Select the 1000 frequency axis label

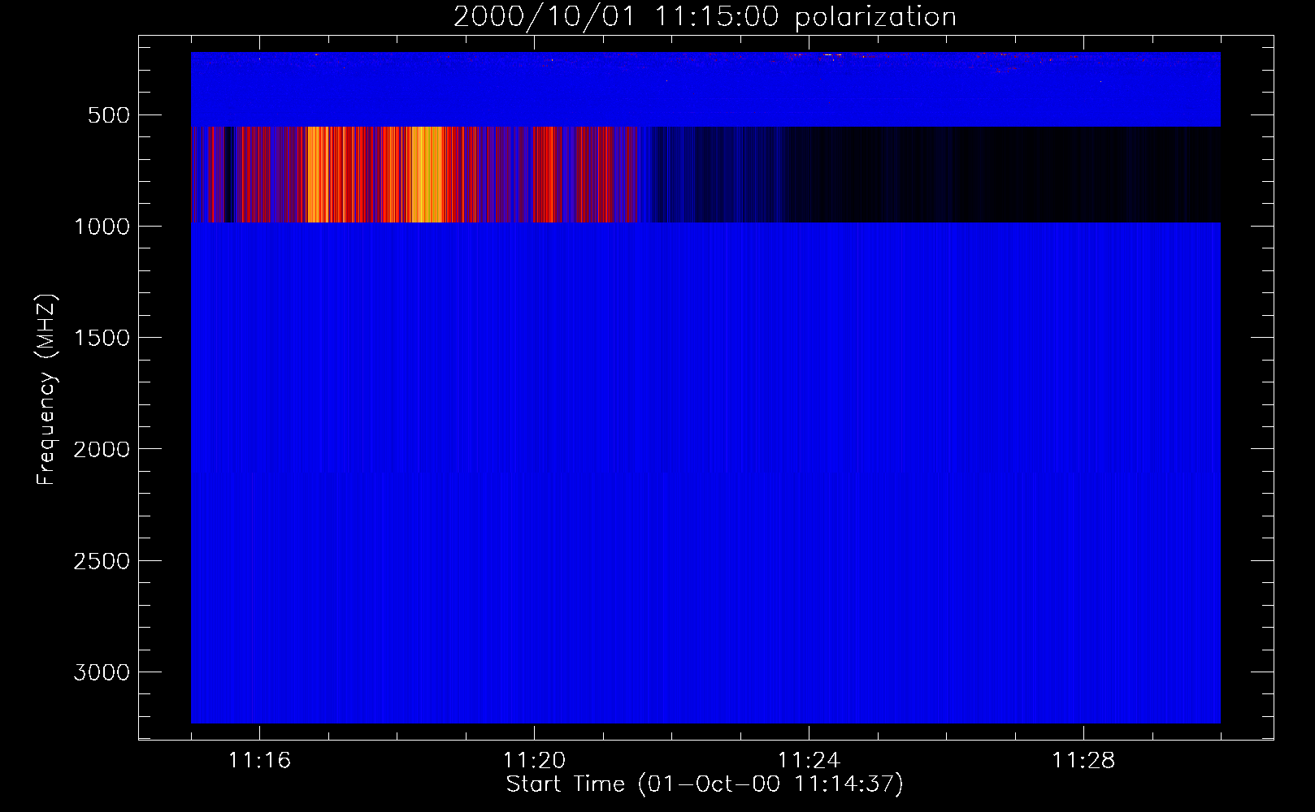pos(102,227)
